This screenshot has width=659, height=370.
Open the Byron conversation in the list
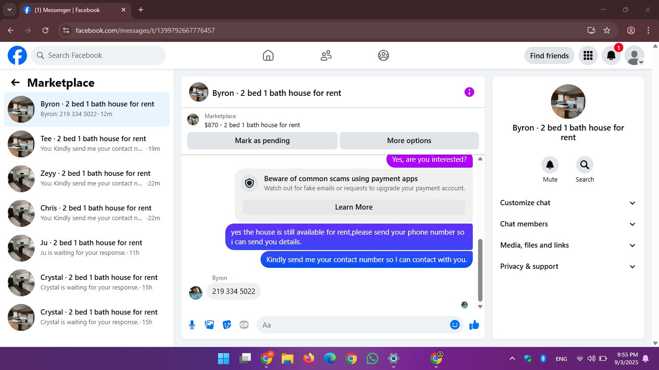coord(87,109)
